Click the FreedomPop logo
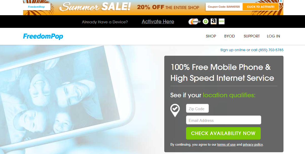 (x=43, y=36)
